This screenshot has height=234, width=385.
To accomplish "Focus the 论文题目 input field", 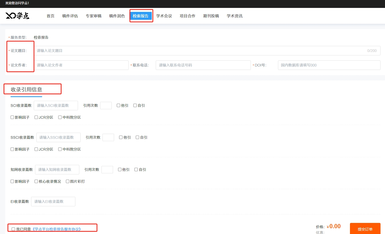I will click(x=207, y=51).
